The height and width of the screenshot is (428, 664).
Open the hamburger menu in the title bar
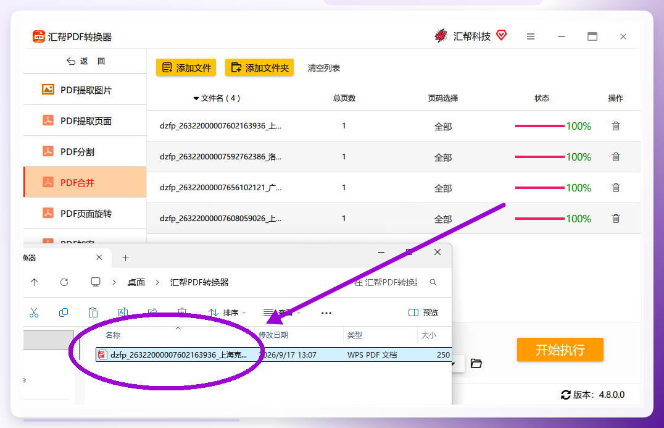click(531, 36)
